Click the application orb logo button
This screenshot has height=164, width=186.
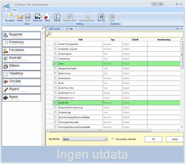click(x=7, y=6)
